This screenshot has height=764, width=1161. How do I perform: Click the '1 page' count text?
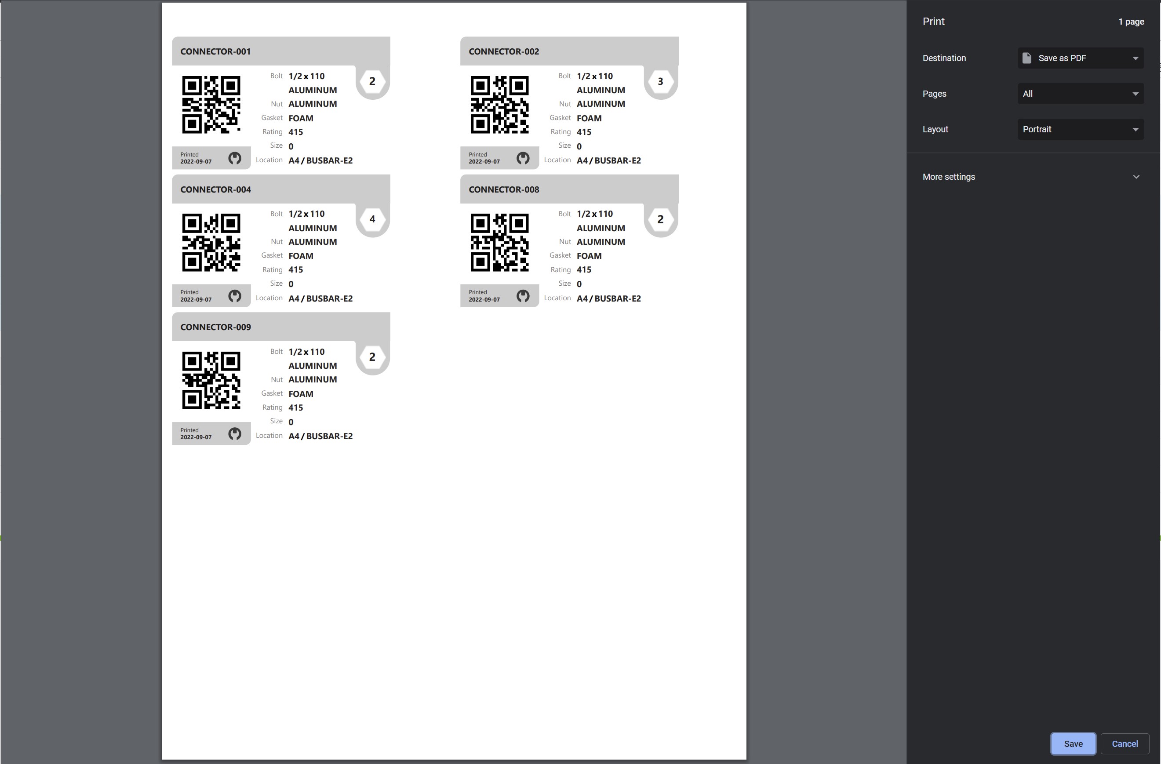click(x=1131, y=22)
